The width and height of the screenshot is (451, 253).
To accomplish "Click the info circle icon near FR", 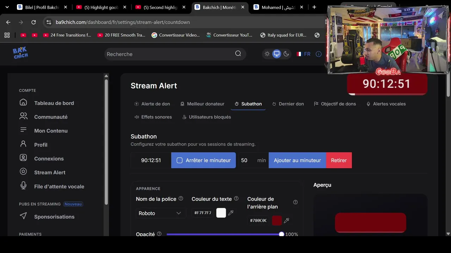I will click(319, 54).
